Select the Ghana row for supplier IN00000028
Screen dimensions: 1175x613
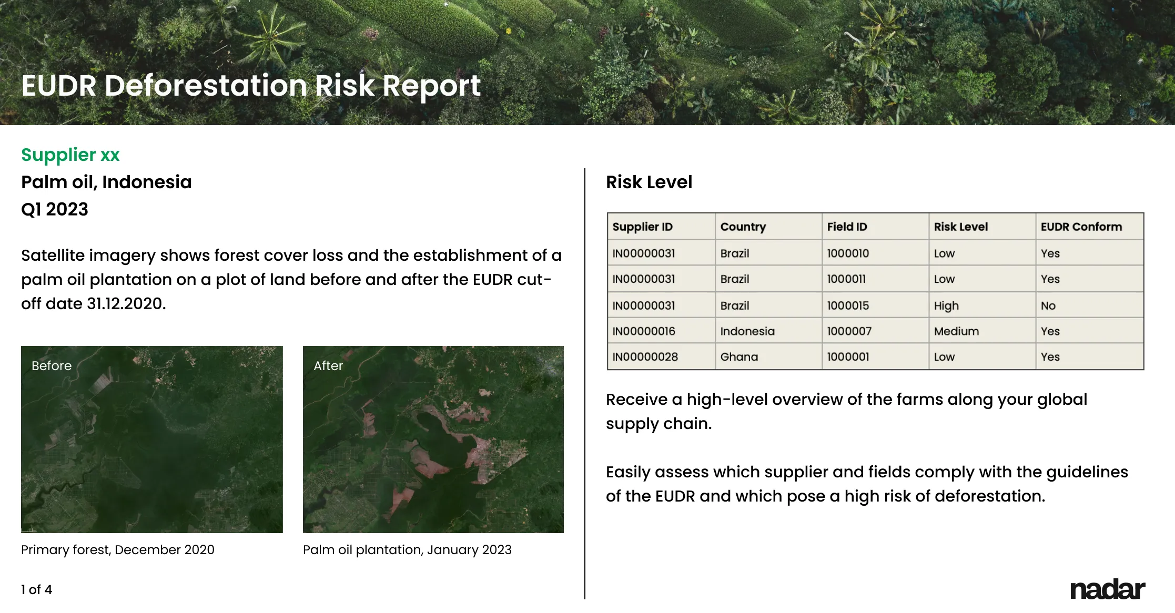point(739,356)
